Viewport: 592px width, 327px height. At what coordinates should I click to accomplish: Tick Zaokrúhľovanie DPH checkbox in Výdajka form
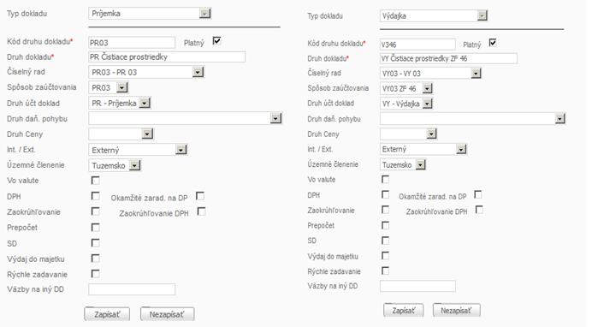pos(479,210)
